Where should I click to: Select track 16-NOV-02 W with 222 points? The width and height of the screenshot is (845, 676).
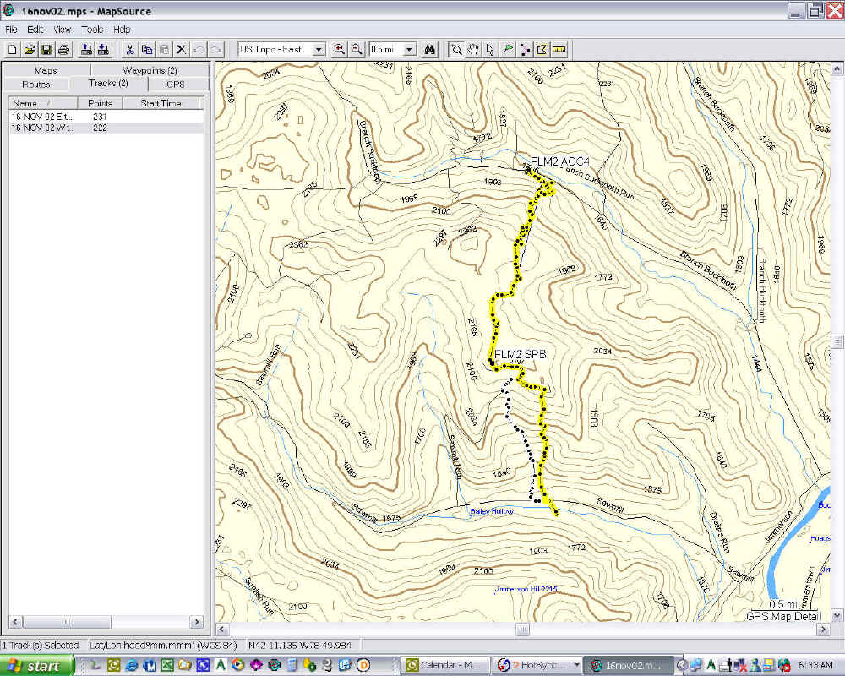click(106, 128)
